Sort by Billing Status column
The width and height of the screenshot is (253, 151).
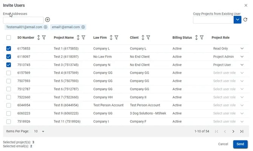click(x=196, y=37)
